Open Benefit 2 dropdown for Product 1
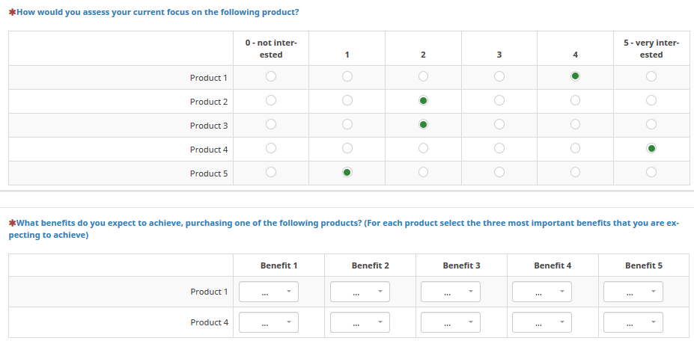 click(360, 292)
